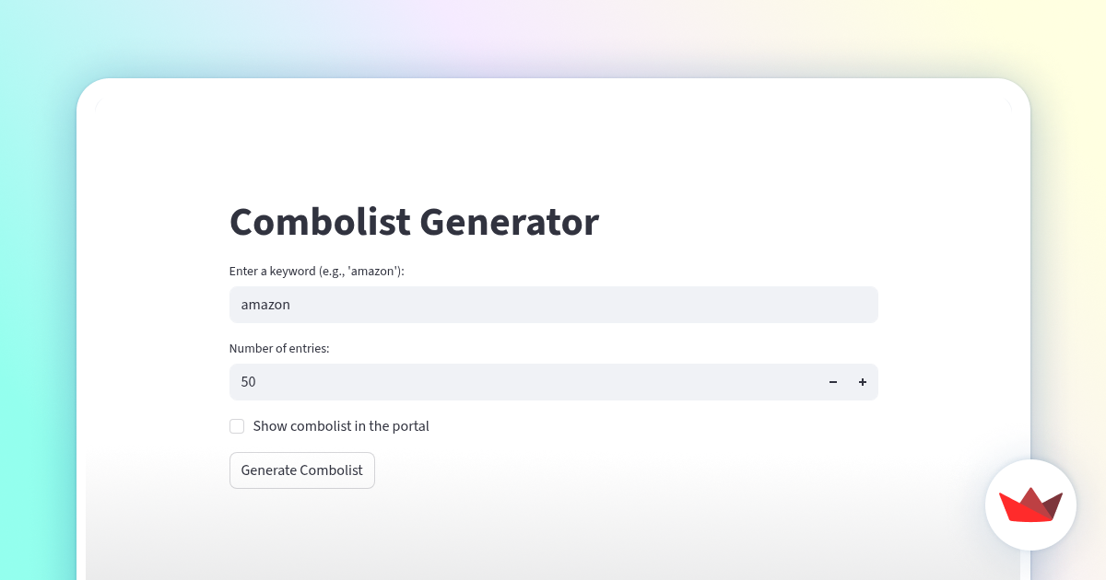Click the 'Enter a keyword' label
1106x580 pixels.
click(316, 272)
